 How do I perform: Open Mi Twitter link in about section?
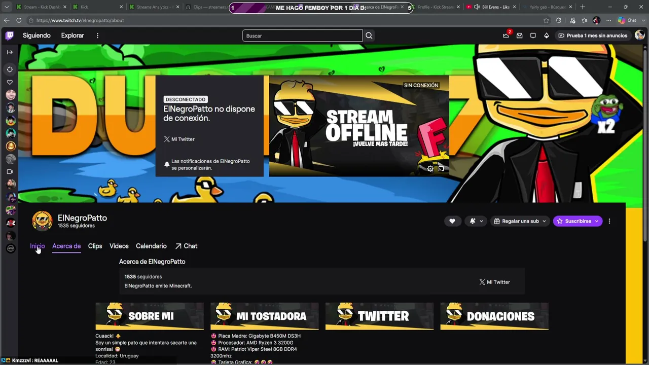(494, 282)
